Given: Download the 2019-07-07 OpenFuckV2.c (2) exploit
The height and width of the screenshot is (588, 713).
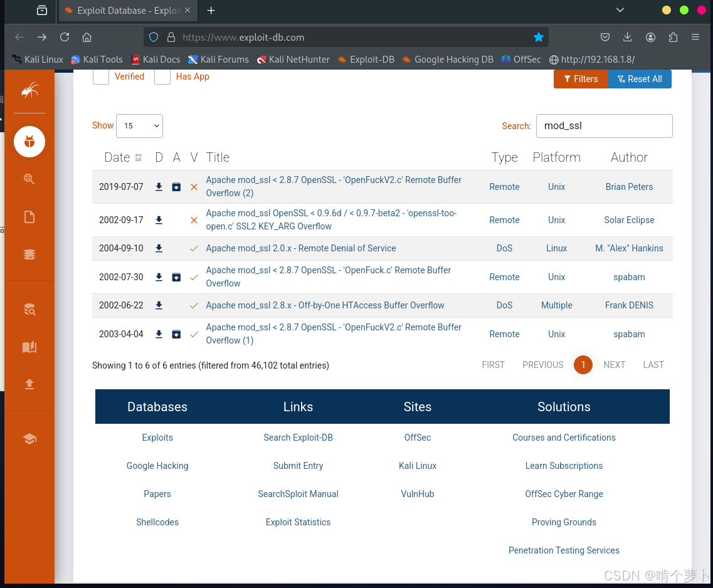Looking at the screenshot, I should coord(159,187).
